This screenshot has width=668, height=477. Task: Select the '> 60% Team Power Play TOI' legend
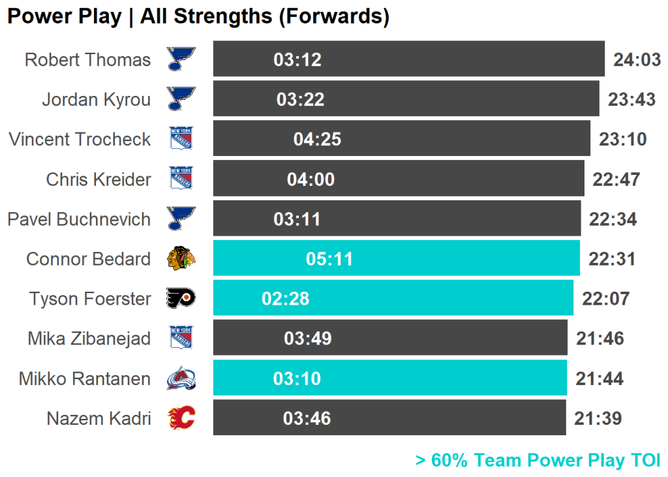tap(538, 461)
